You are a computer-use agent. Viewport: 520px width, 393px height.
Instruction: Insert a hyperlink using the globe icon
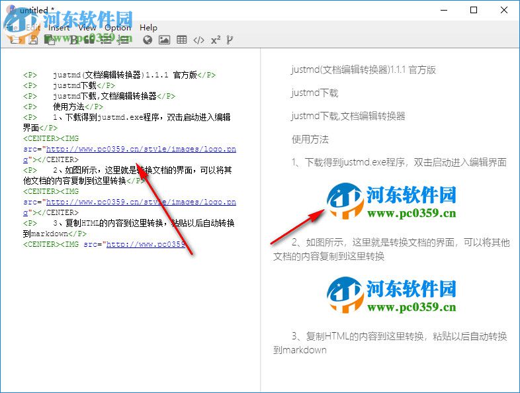tap(148, 40)
